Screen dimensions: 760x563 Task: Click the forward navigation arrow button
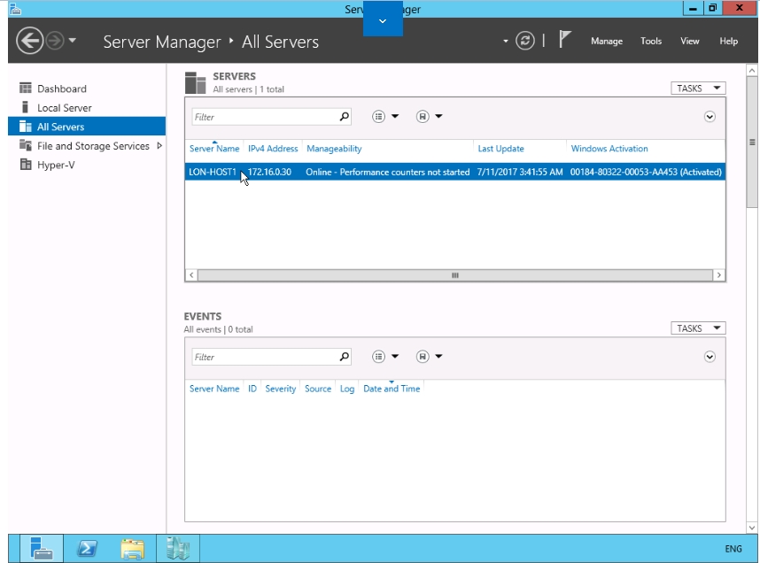pos(55,41)
